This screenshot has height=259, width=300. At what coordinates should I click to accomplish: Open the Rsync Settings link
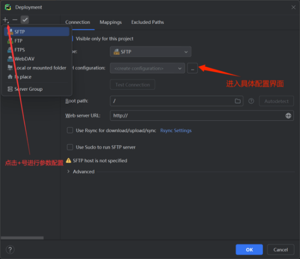(x=176, y=131)
